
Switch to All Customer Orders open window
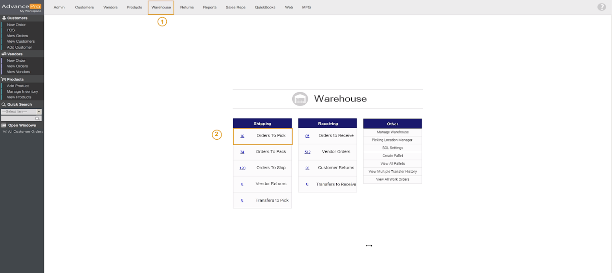[23, 132]
